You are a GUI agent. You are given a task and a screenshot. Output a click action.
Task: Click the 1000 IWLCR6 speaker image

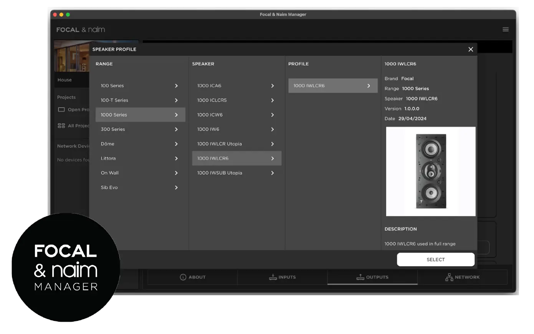tap(431, 172)
